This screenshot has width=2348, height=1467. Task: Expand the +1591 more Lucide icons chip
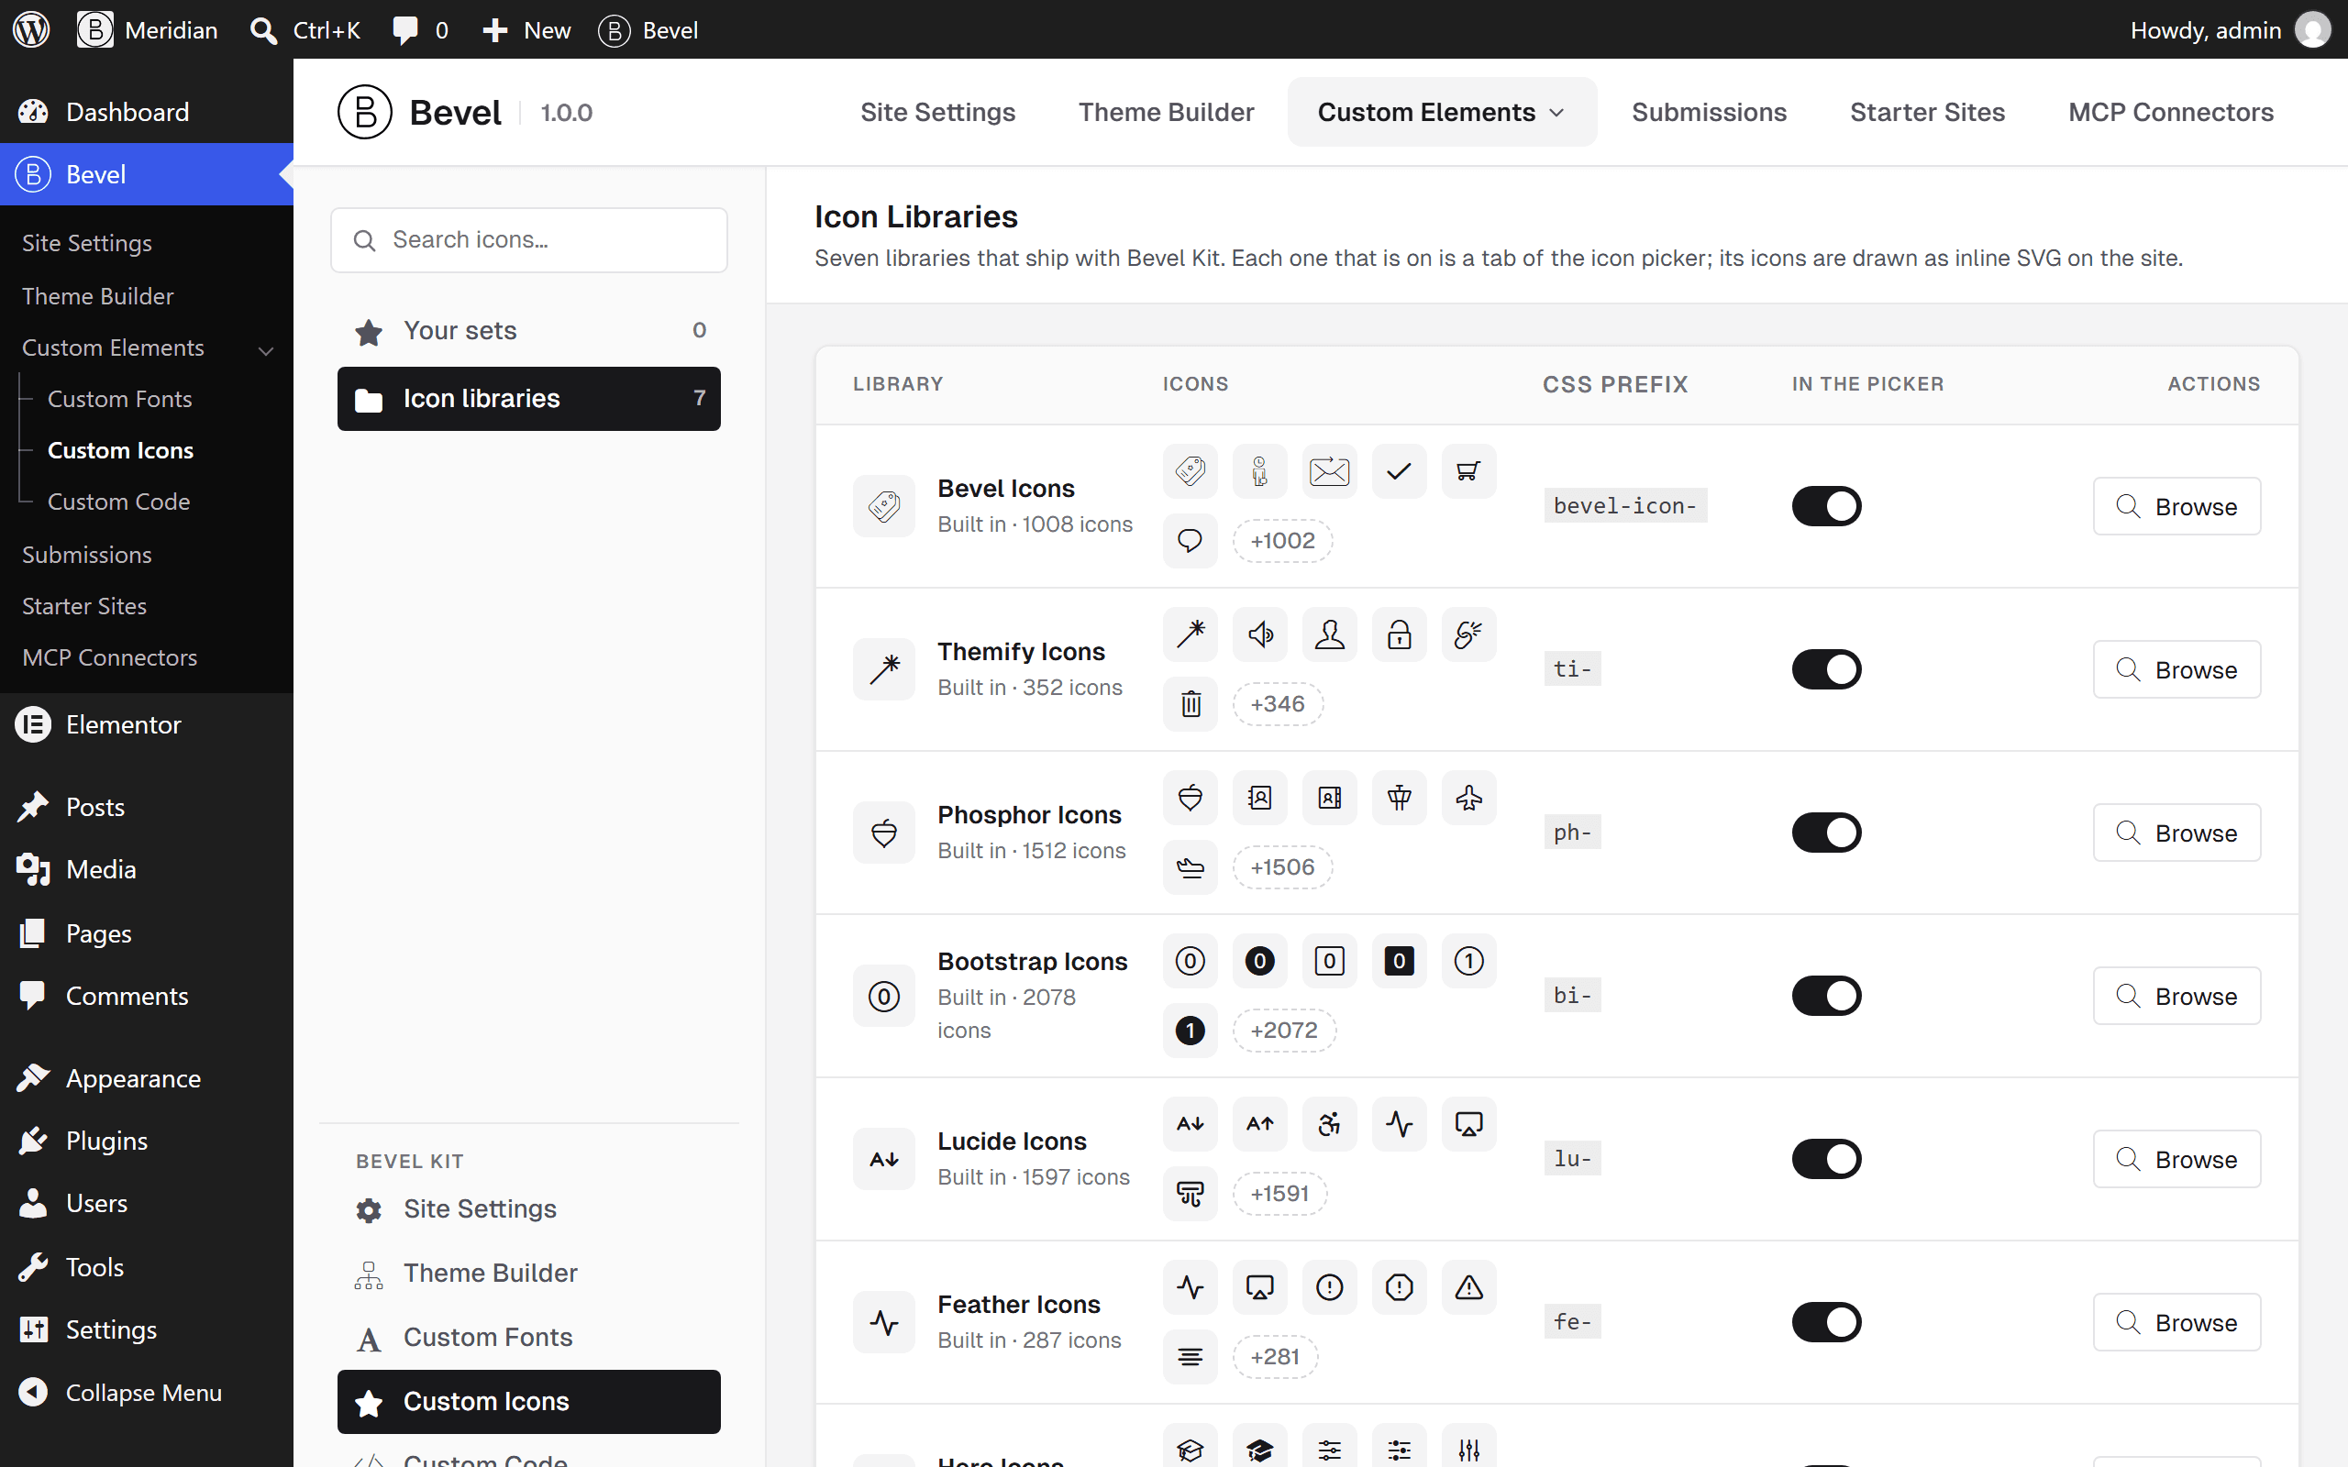coord(1279,1193)
